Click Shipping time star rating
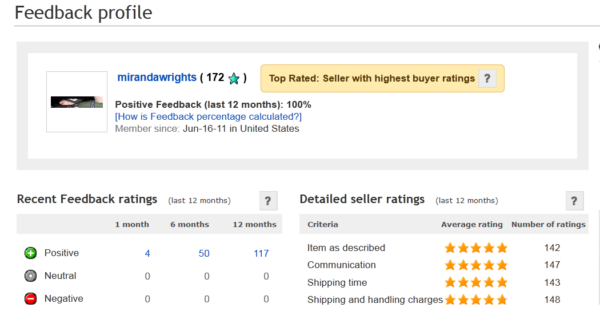This screenshot has width=600, height=324. tap(476, 282)
